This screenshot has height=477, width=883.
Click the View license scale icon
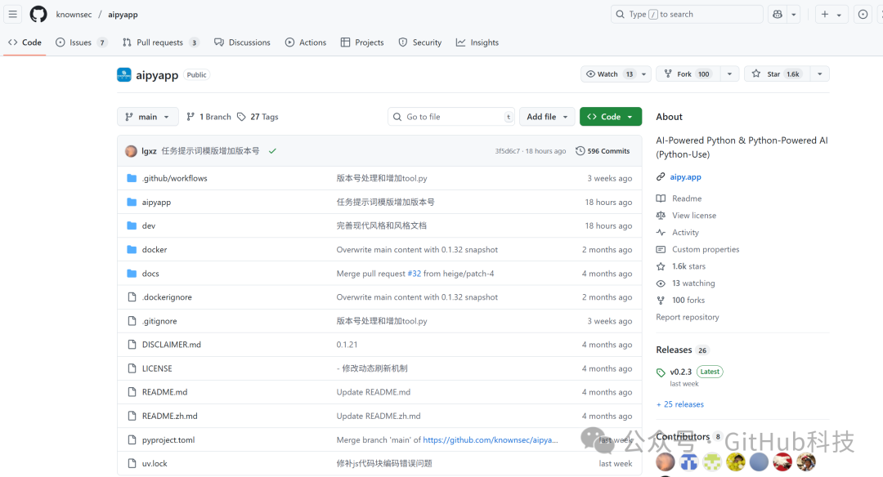coord(661,216)
